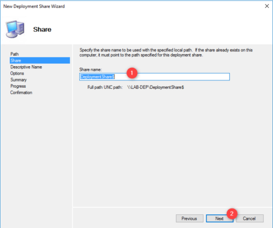Screen dimensions: 273x228
Task: Go back with the Previous button
Action: coord(189,218)
